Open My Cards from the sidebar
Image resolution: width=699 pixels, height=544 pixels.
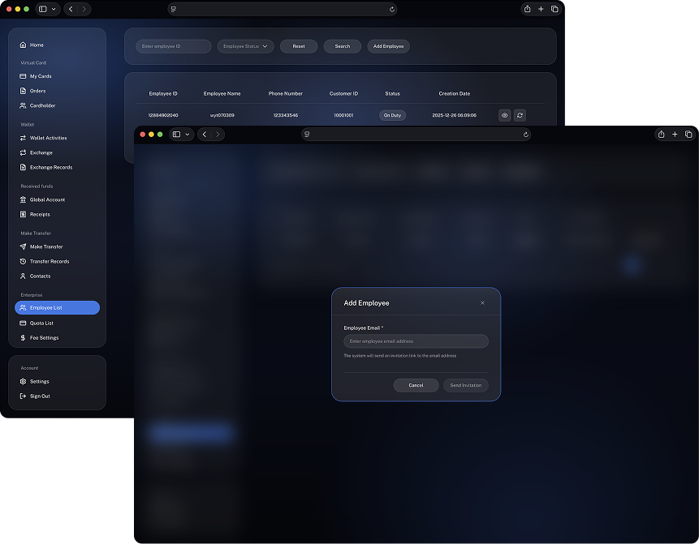(x=41, y=76)
